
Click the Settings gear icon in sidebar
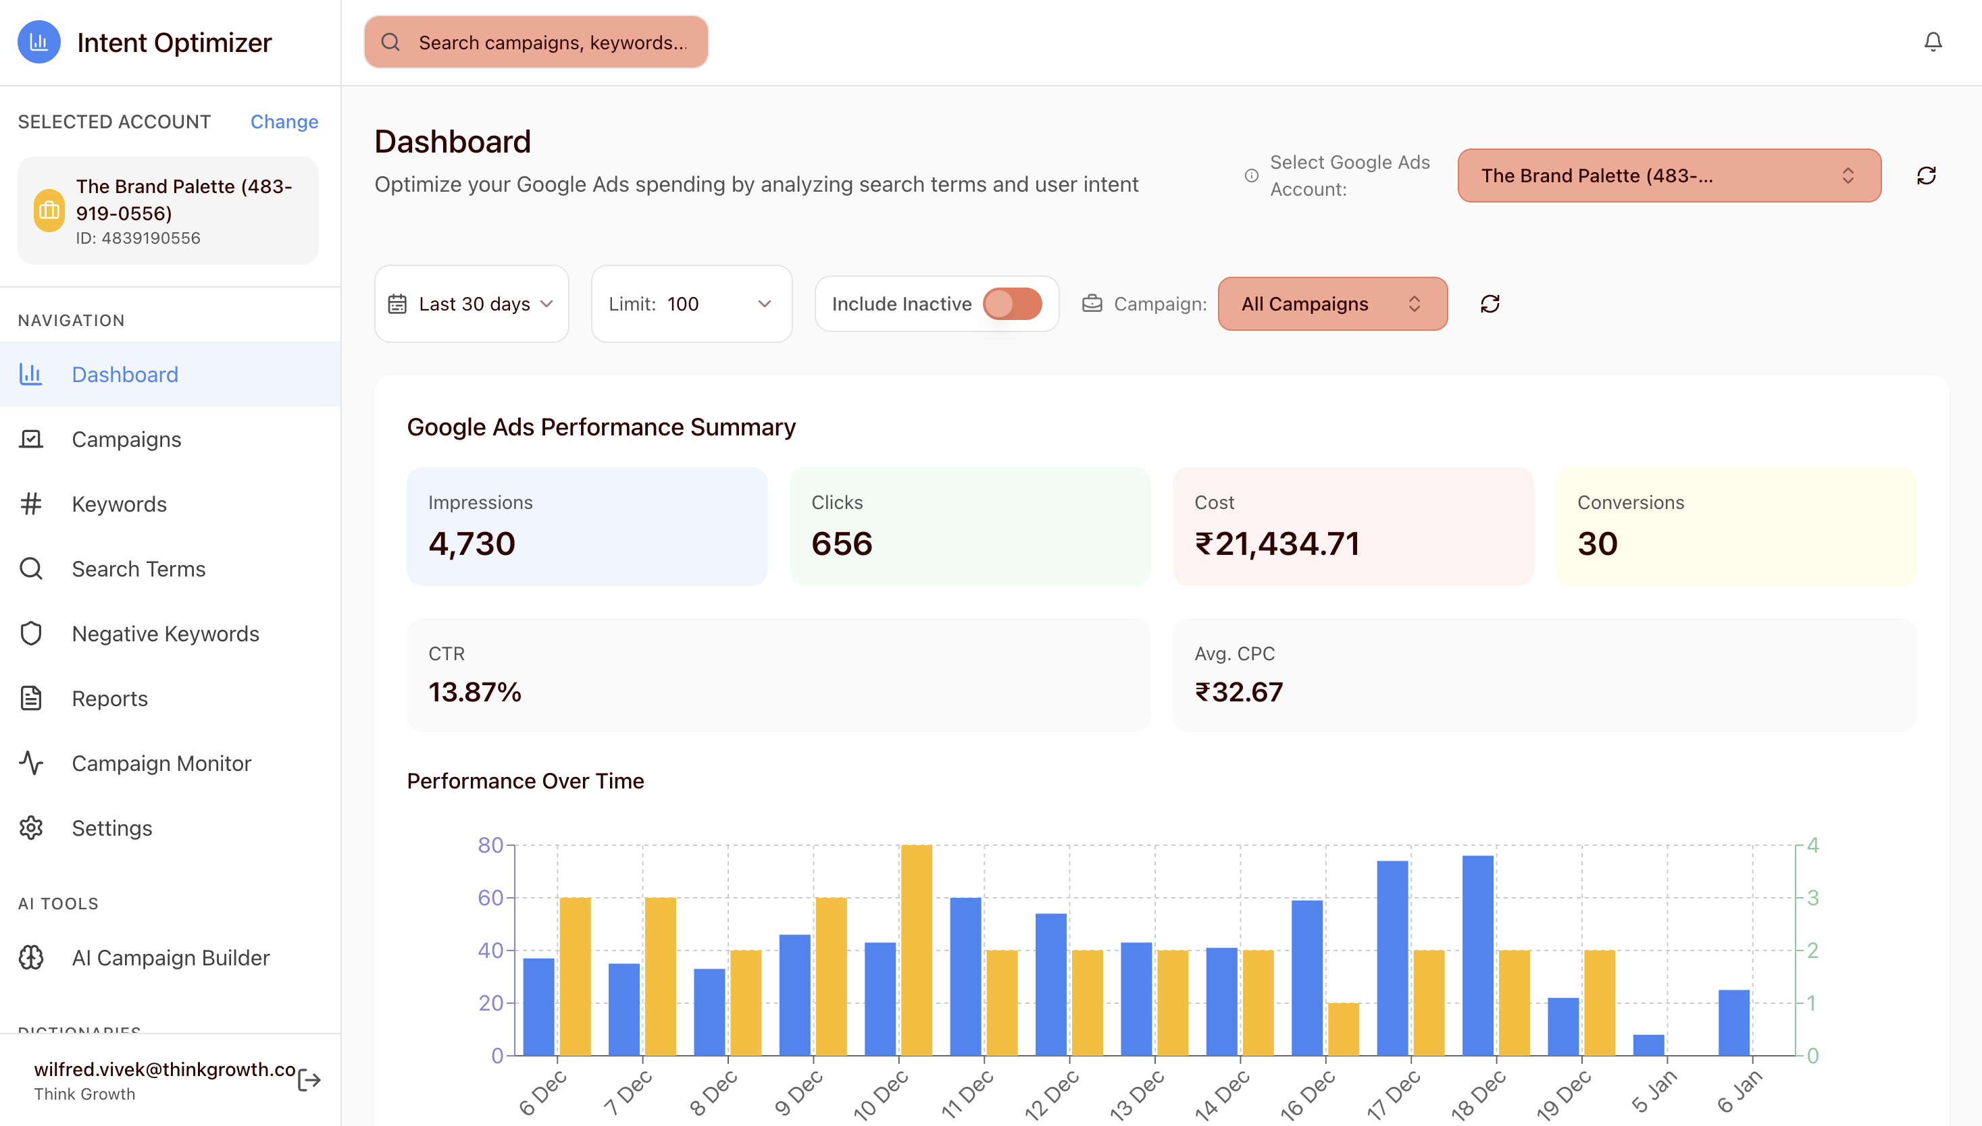tap(31, 828)
